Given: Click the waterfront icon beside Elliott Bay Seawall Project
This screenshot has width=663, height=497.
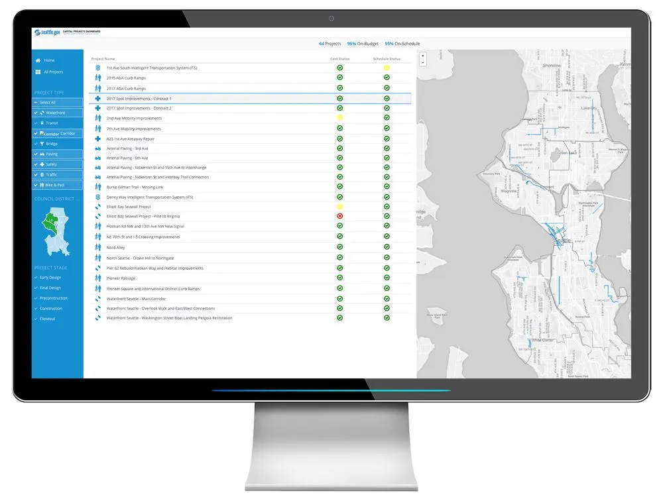Looking at the screenshot, I should [97, 206].
